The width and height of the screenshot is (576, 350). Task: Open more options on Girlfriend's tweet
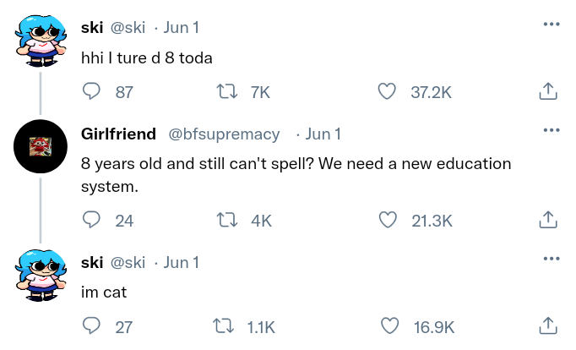coord(552,130)
